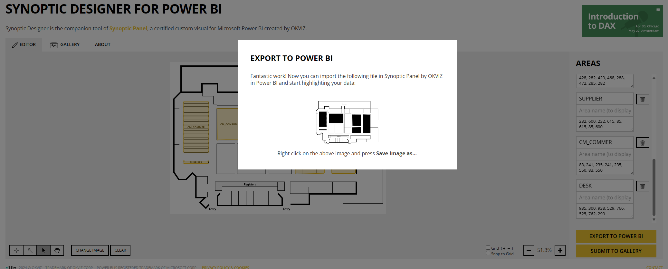Select the SUPPLIER area on floor plan
This screenshot has width=668, height=269.
coord(196,162)
